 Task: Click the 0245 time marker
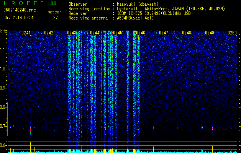[118, 33]
